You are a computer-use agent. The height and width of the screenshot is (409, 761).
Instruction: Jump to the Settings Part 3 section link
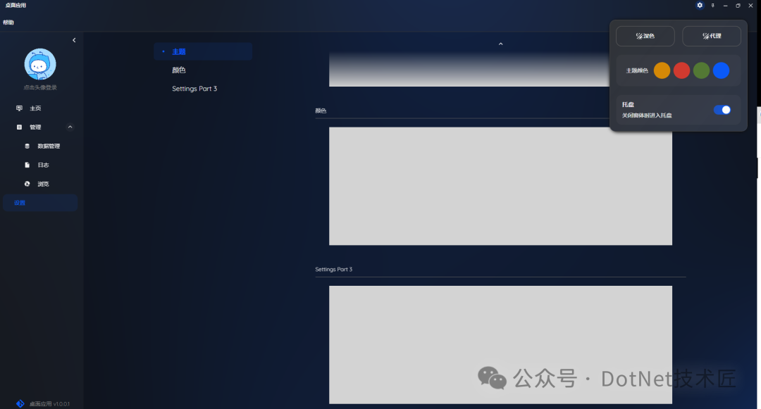click(x=194, y=88)
